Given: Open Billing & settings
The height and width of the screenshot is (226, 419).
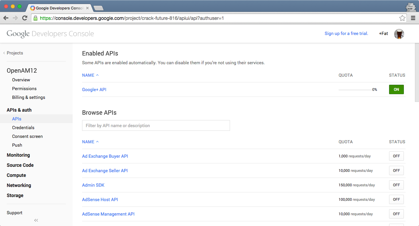Looking at the screenshot, I should [29, 97].
